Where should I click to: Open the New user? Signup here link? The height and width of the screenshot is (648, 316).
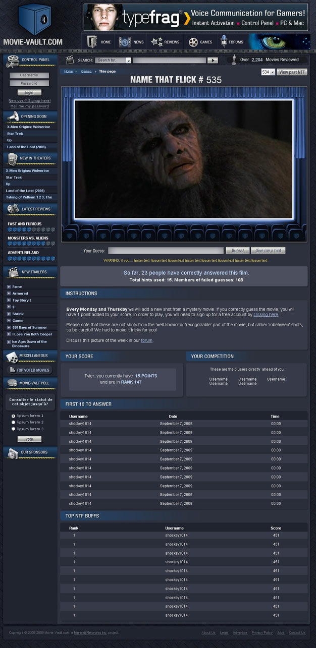click(30, 101)
